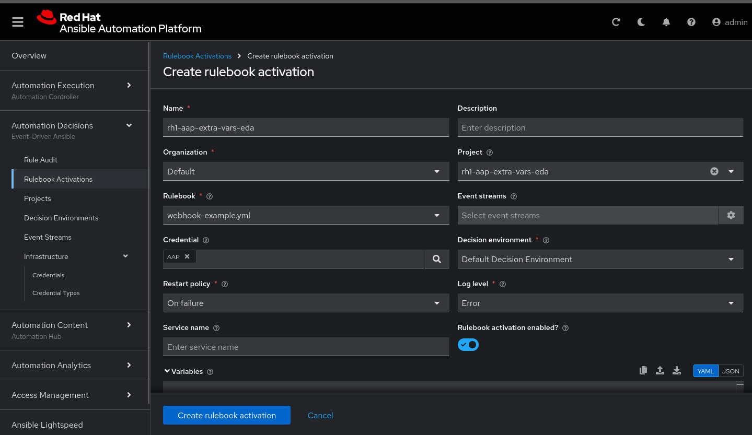The height and width of the screenshot is (435, 752).
Task: Show help for Credential field
Action: coord(206,240)
